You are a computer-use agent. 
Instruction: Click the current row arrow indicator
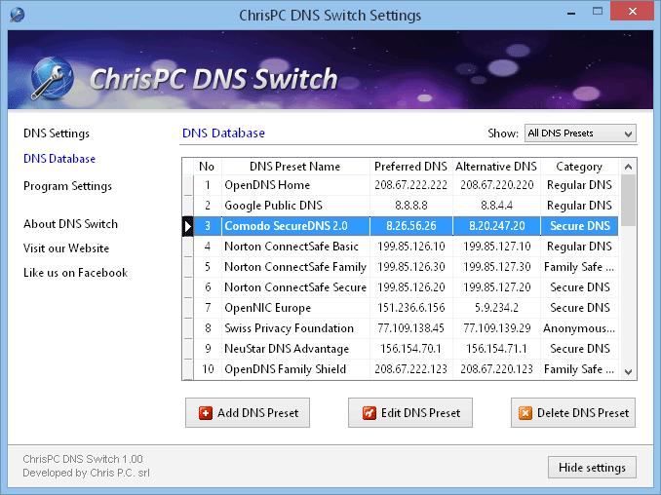pos(187,226)
